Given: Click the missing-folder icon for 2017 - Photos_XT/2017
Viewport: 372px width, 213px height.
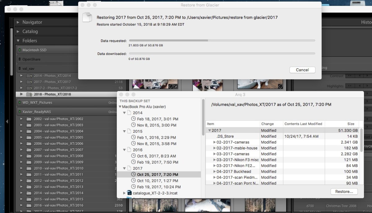Looking at the screenshot, I should [x=29, y=82].
